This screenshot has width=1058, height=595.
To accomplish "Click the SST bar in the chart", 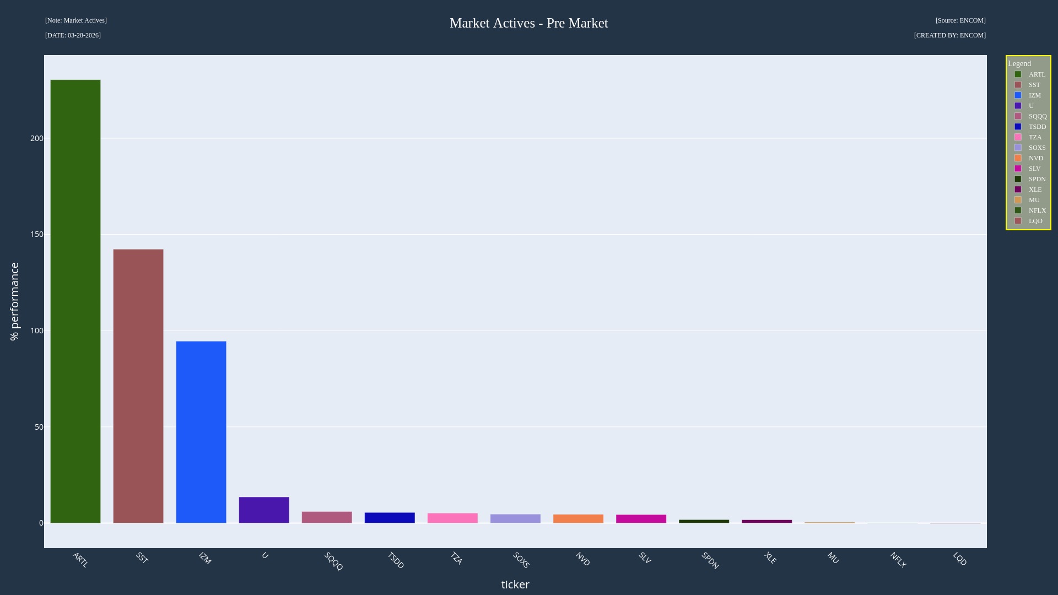I will pyautogui.click(x=138, y=386).
